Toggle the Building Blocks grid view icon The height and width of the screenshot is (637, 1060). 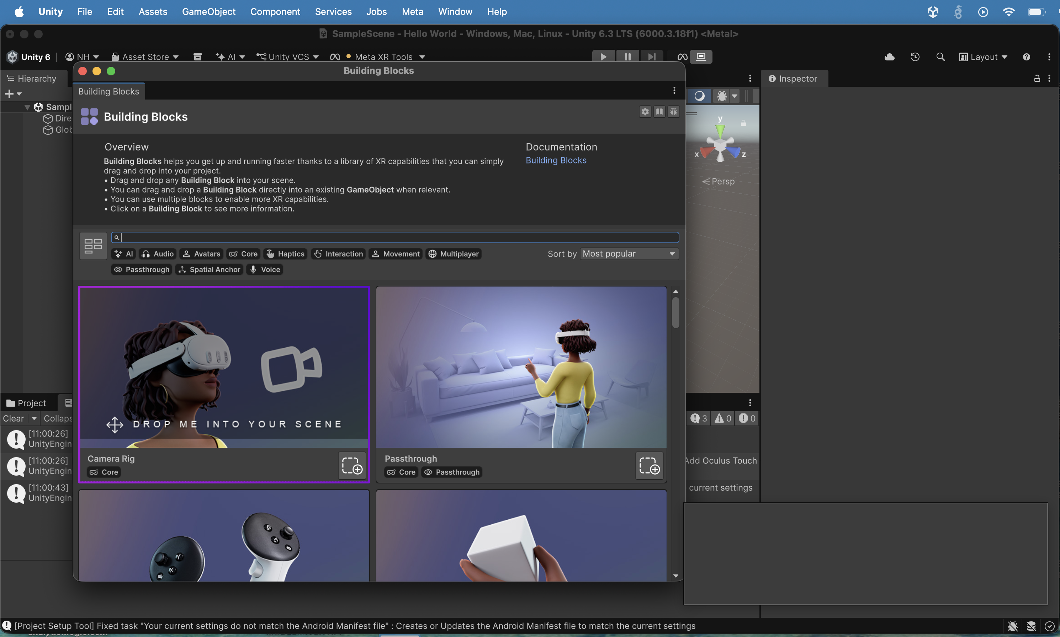tap(93, 246)
